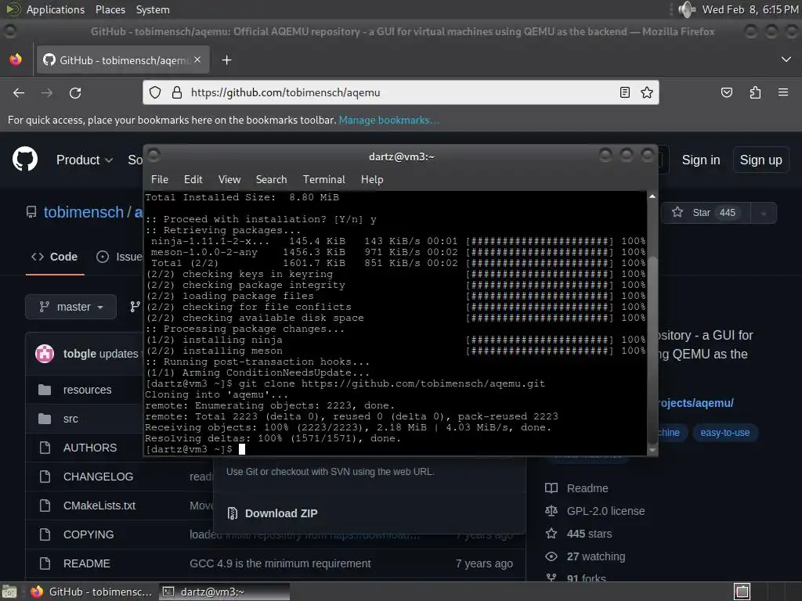This screenshot has height=601, width=802.
Task: Click the tobgle user avatar
Action: pos(45,354)
